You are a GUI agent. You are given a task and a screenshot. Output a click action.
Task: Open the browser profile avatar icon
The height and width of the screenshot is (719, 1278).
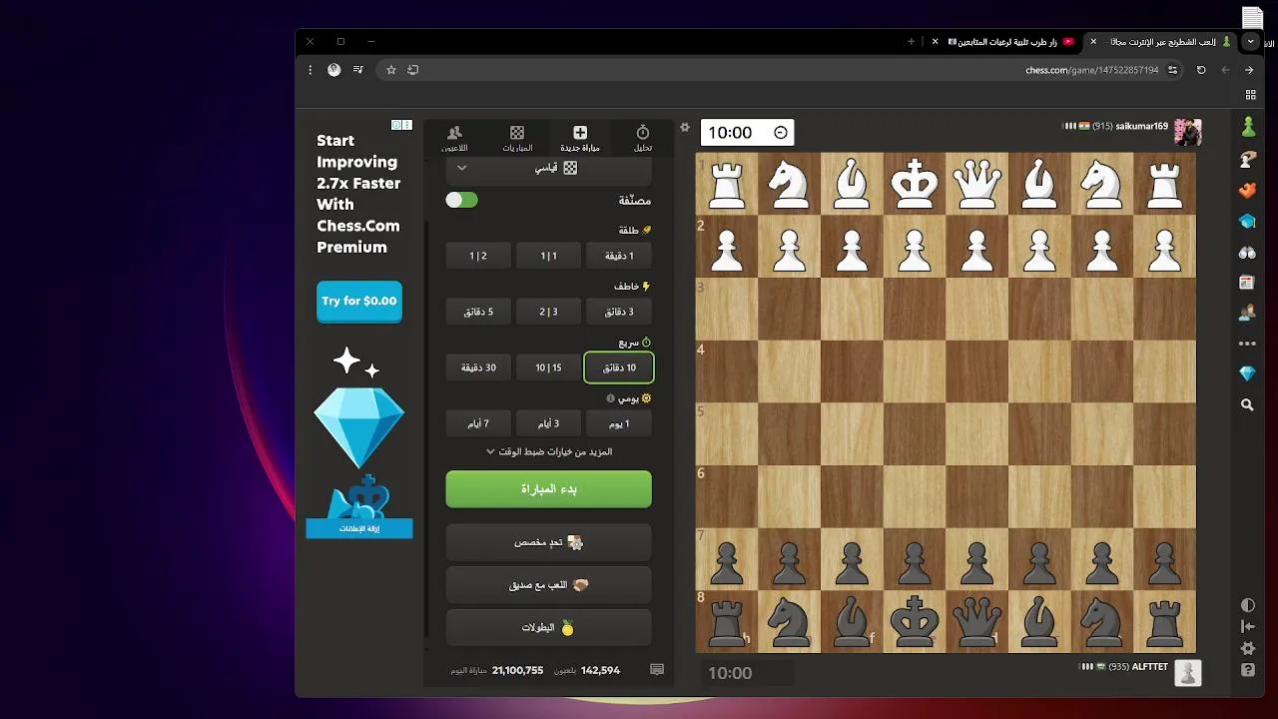click(333, 70)
